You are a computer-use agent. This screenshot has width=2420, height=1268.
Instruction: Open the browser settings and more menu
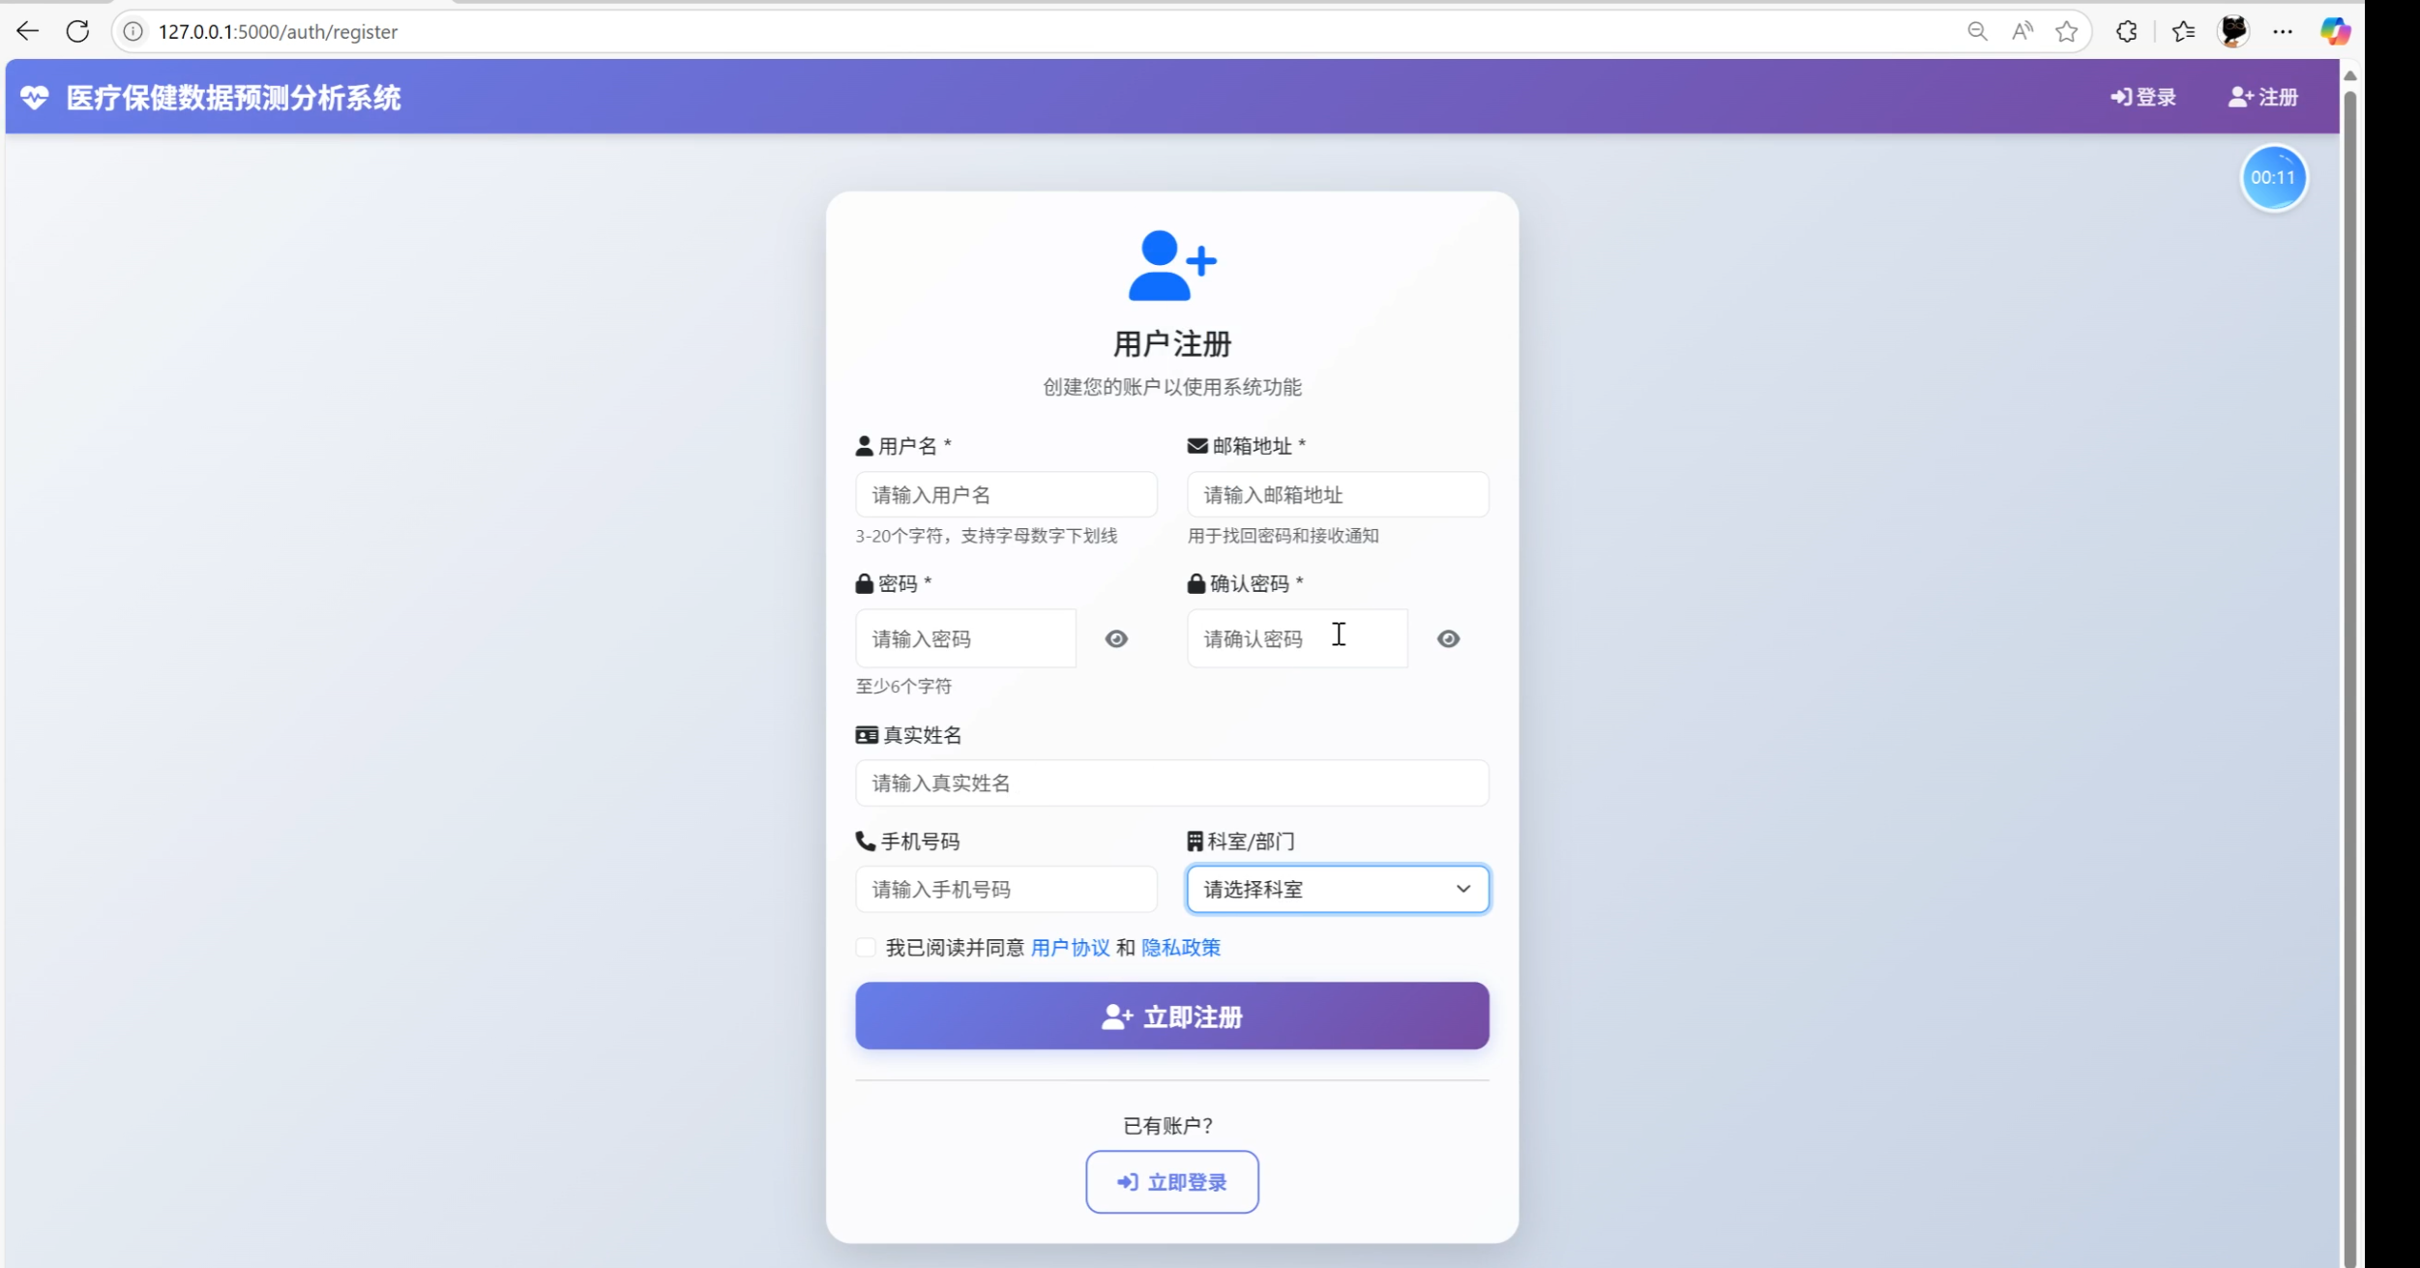(x=2283, y=31)
